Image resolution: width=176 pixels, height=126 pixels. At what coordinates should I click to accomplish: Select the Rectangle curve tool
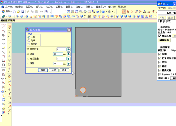(4, 61)
